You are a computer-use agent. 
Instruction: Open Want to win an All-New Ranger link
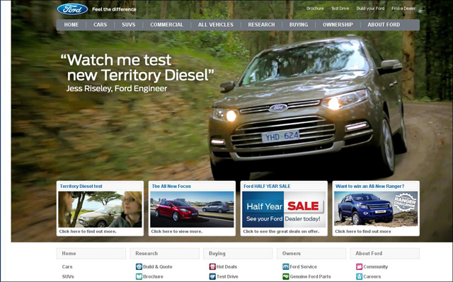click(369, 187)
